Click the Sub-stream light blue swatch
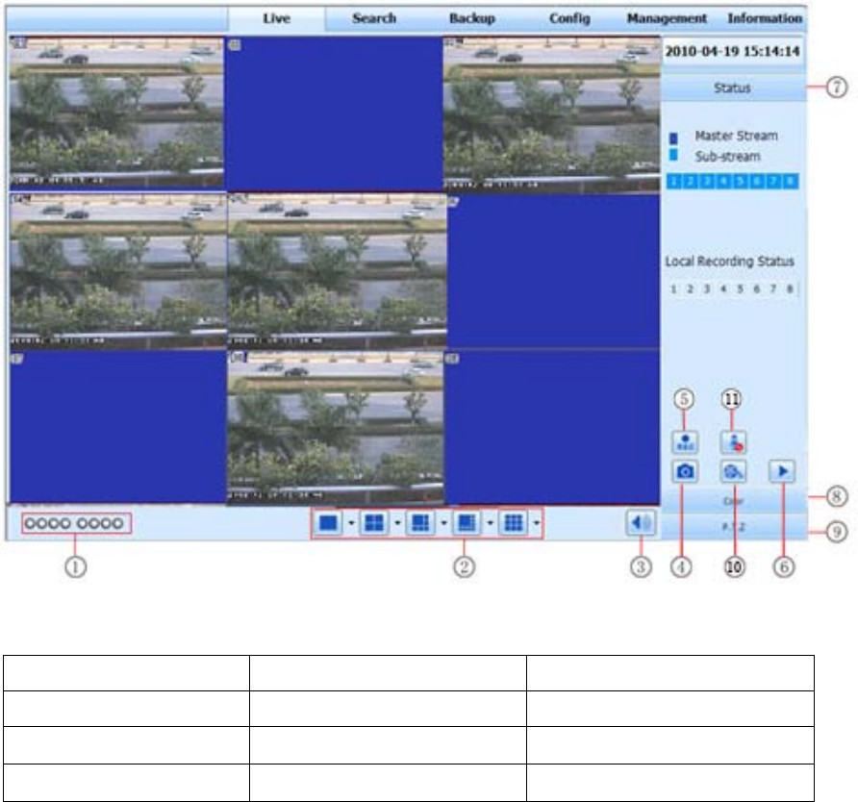858x802 pixels. coord(673,155)
